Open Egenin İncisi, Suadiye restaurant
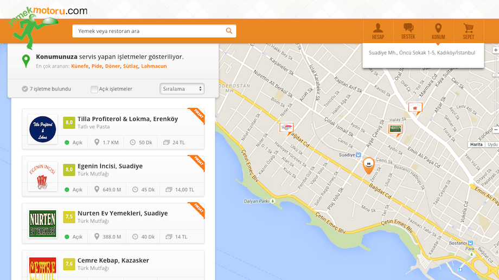This screenshot has height=280, width=499. click(x=110, y=166)
